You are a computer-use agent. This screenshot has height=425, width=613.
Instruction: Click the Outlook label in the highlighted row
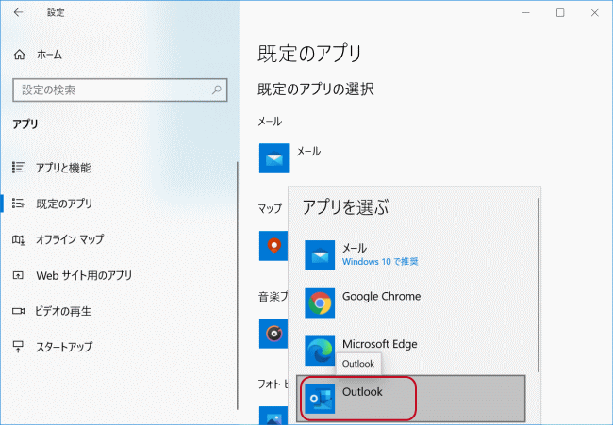(362, 392)
